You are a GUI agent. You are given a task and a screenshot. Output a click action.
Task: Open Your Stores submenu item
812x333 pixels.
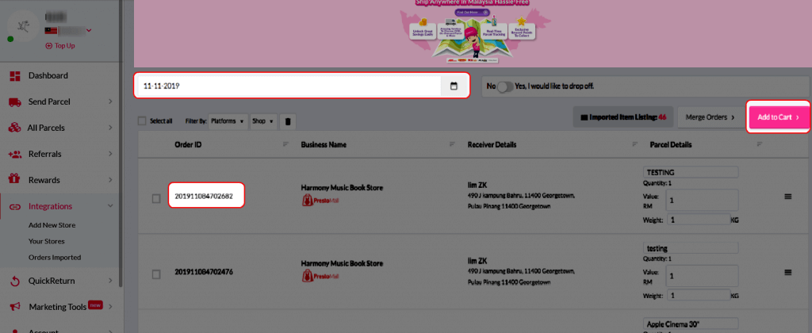tap(47, 241)
